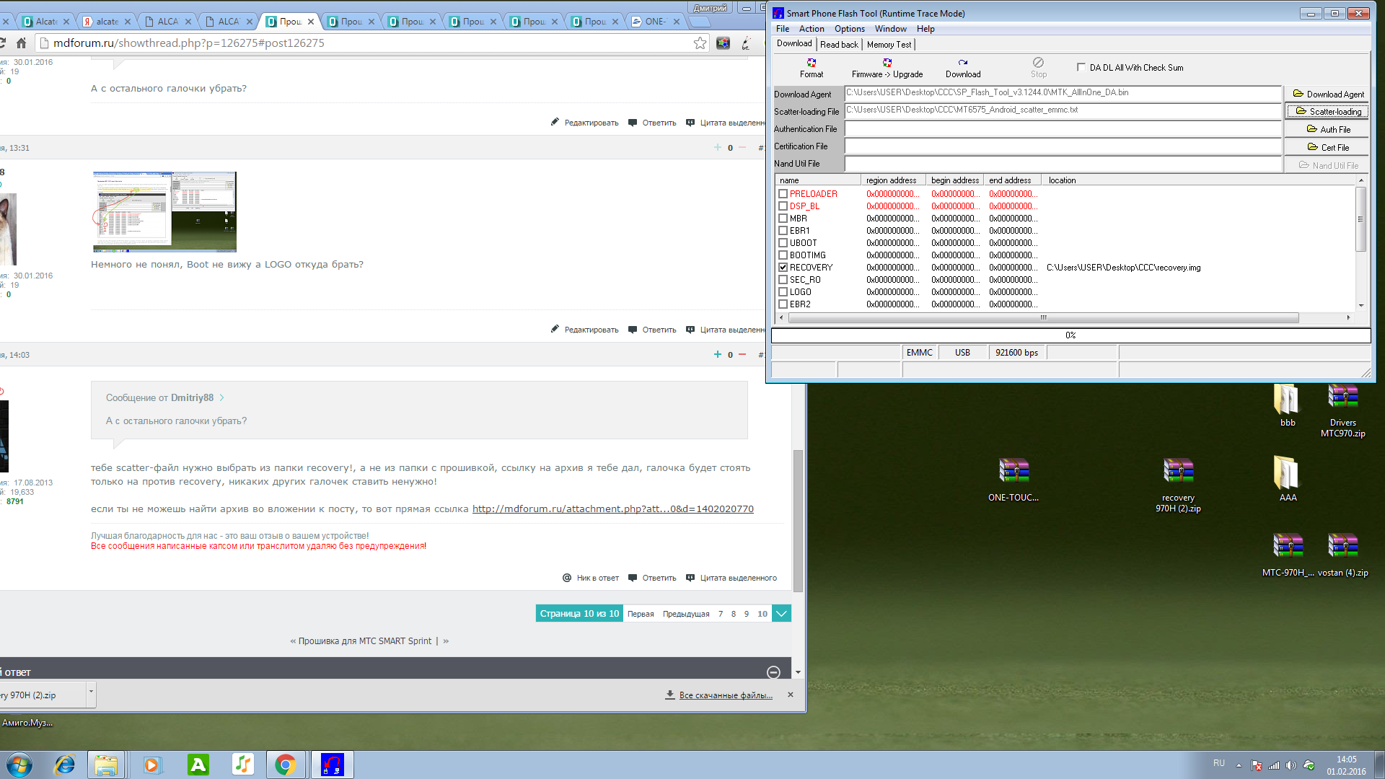
Task: Click the Auth File button
Action: point(1327,130)
